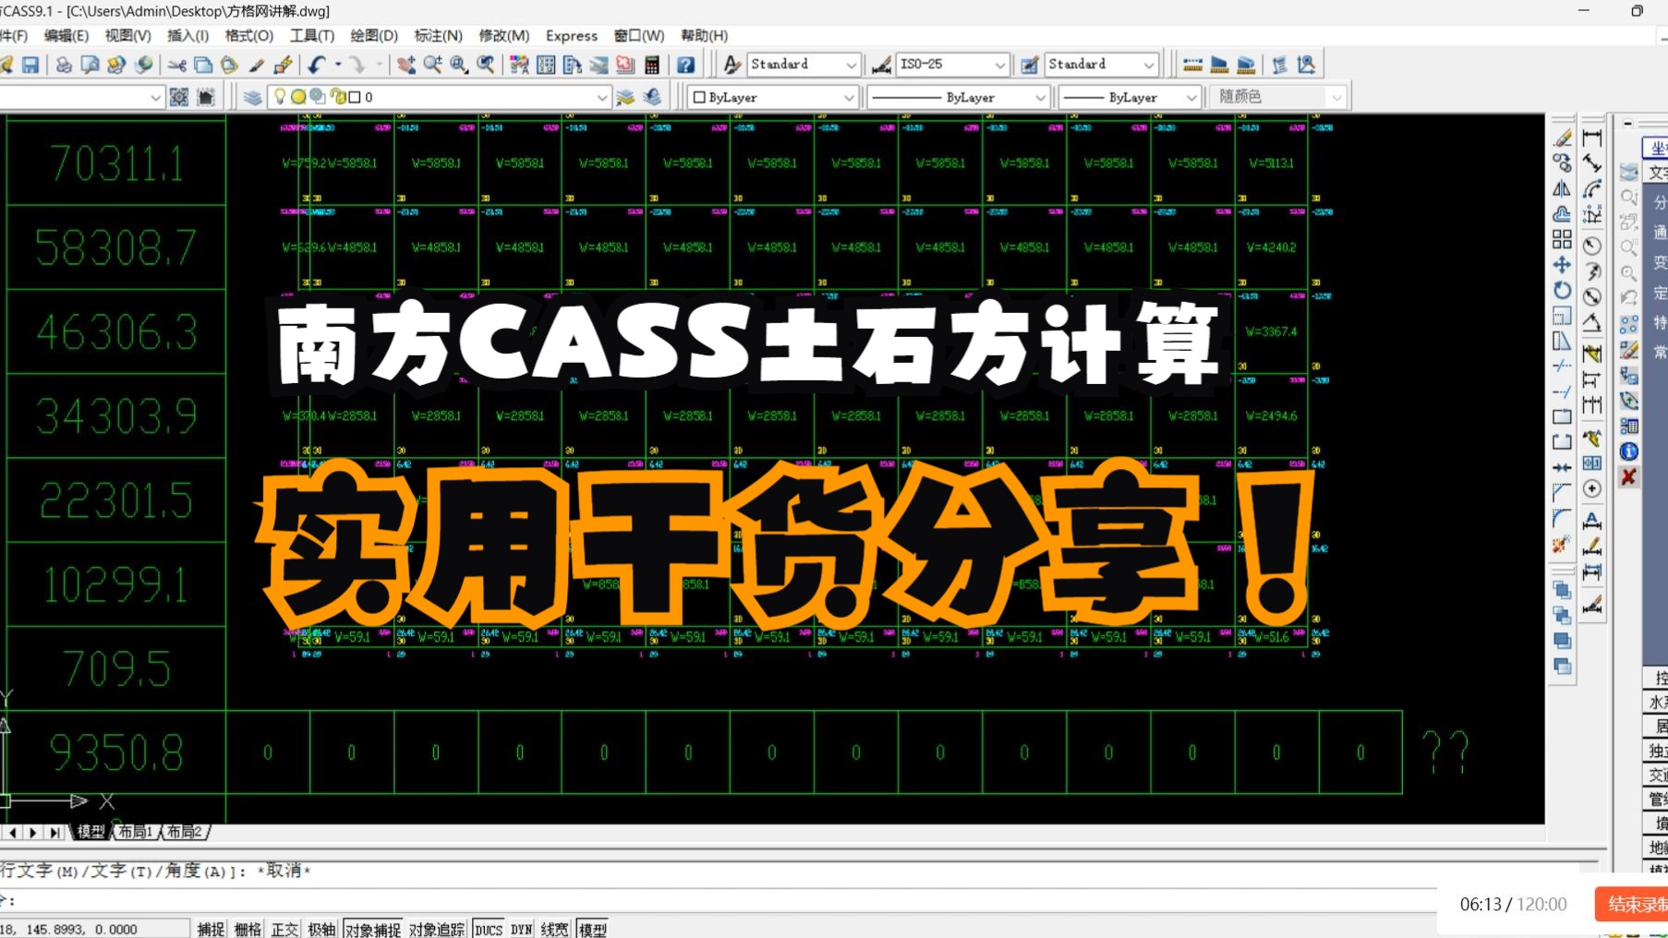Select the Mirror tool icon

click(1562, 189)
